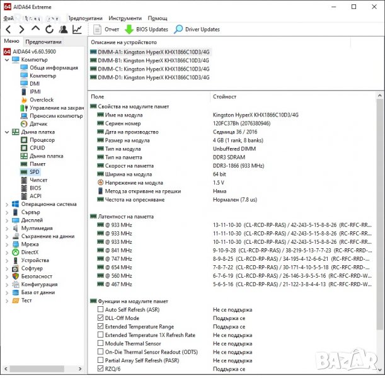Open Driver Updates from toolbar

pyautogui.click(x=197, y=29)
